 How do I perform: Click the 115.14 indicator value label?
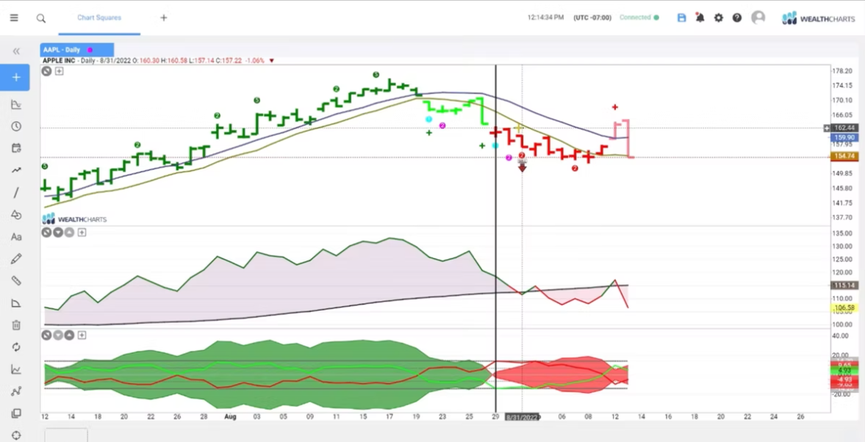[x=844, y=285]
